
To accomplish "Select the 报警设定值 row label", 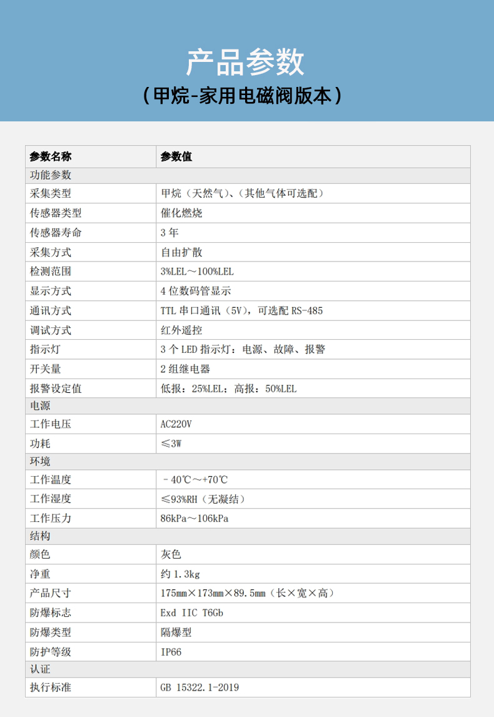I will click(56, 389).
